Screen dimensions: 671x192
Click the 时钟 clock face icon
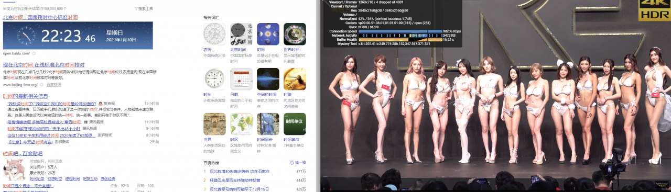pos(214,79)
